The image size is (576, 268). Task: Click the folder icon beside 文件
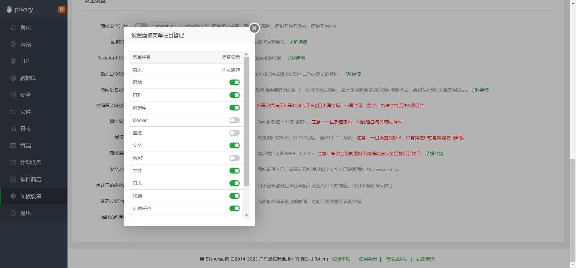[13, 112]
